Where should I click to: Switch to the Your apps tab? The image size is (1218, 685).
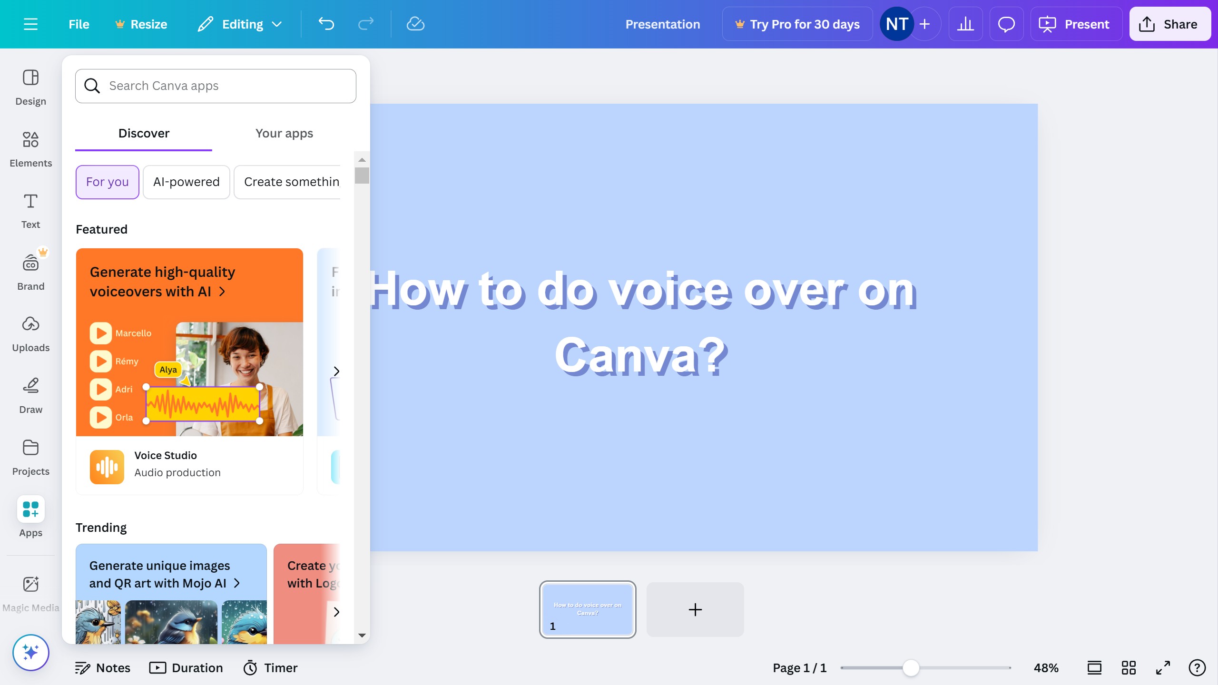coord(284,134)
